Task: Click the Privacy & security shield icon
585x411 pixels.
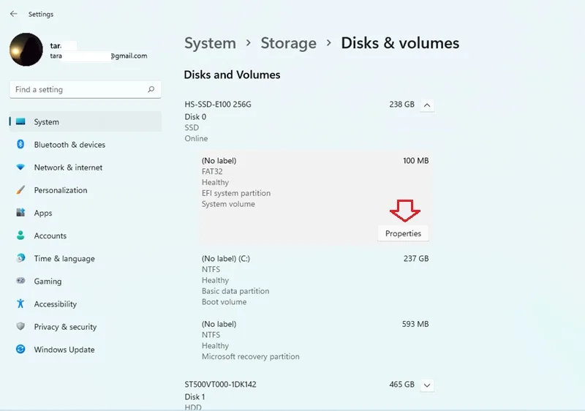Action: pos(20,326)
